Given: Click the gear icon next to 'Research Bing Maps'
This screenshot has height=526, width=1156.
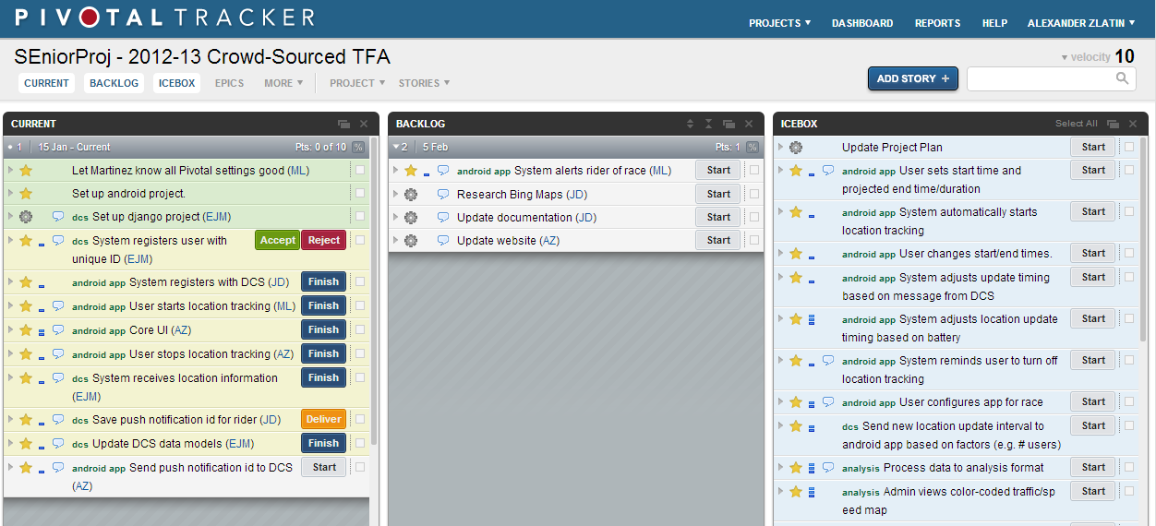Looking at the screenshot, I should point(411,195).
